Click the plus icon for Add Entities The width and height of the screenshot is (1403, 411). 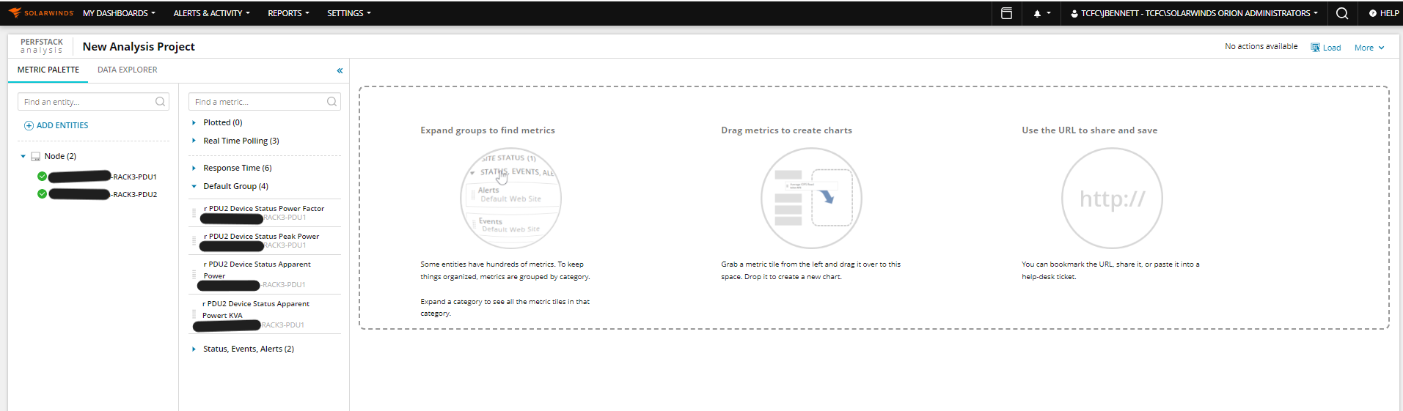[29, 125]
